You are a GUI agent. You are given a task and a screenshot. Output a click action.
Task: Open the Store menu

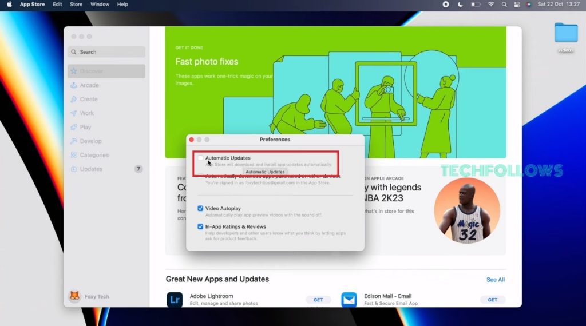(x=76, y=4)
